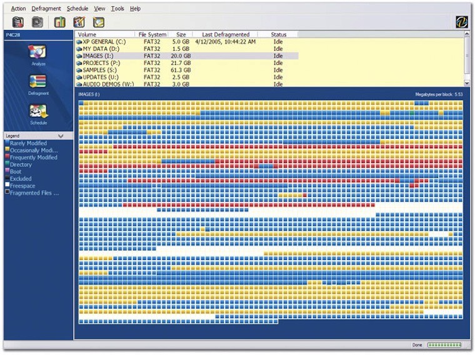Click the Freespace white legend swatch
The image size is (475, 355).
[x=7, y=184]
